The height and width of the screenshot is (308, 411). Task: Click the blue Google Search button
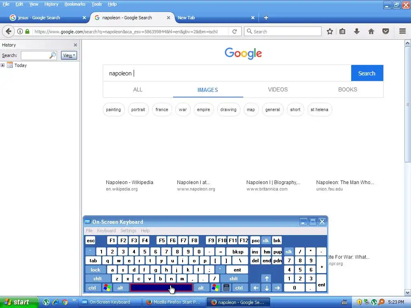367,73
